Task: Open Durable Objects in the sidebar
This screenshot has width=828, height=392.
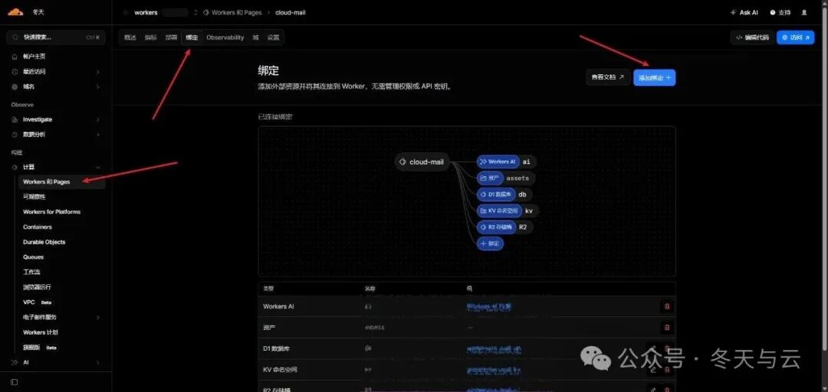Action: point(44,242)
